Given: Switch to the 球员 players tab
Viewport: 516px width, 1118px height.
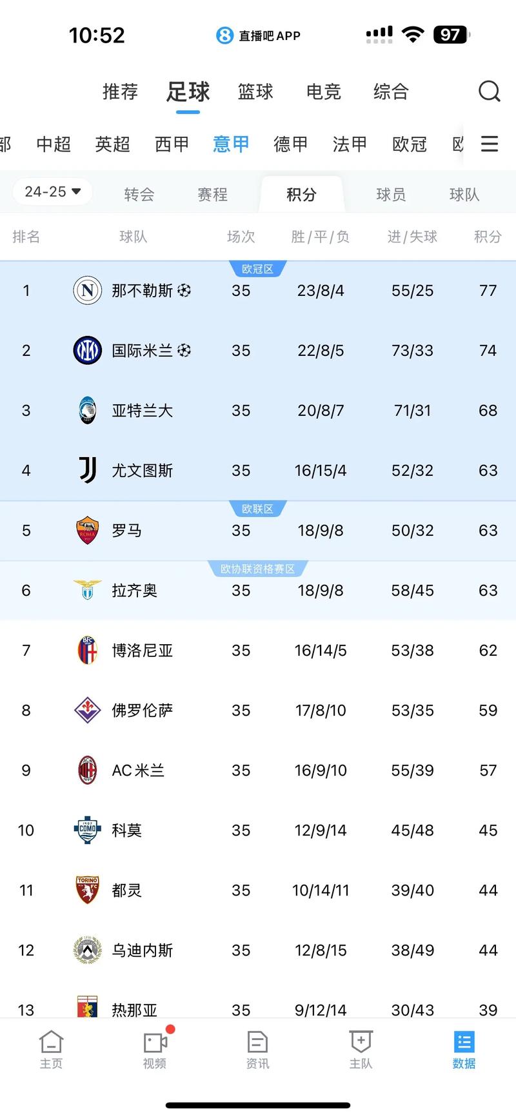Looking at the screenshot, I should (390, 193).
